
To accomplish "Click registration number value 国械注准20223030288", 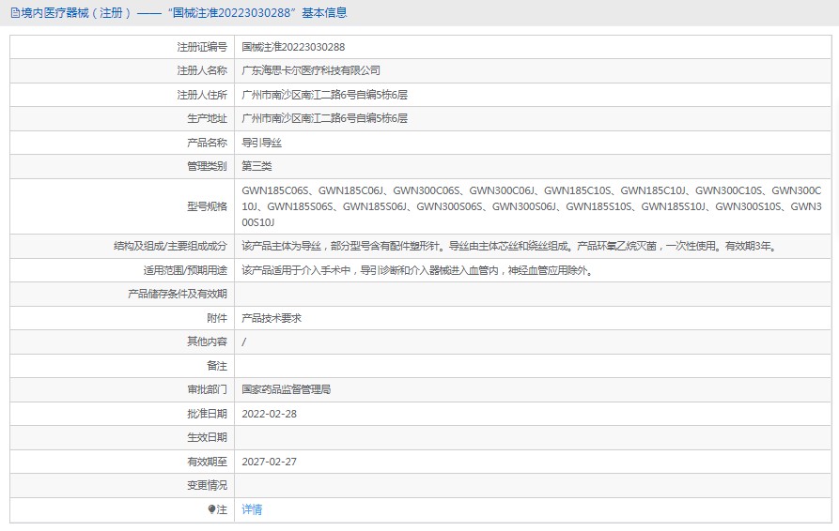I will (293, 47).
